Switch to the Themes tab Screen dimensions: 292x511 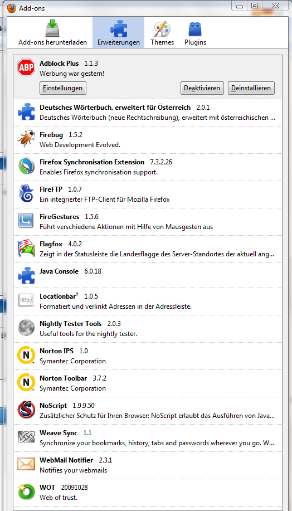[x=162, y=32]
